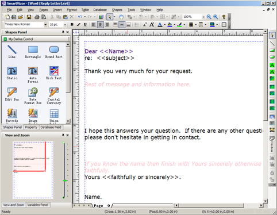Image resolution: width=277 pixels, height=215 pixels.
Task: Open the Database menu
Action: point(100,10)
